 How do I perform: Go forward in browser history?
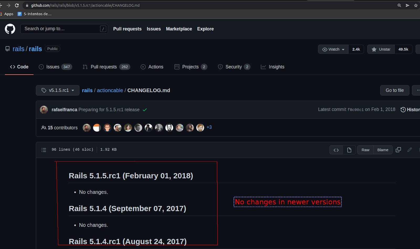(8, 5)
